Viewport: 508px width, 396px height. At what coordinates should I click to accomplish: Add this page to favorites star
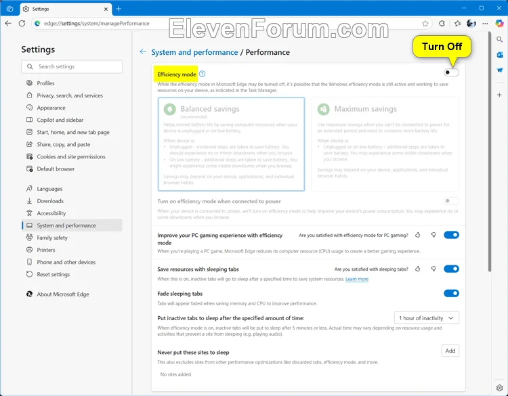pos(425,23)
